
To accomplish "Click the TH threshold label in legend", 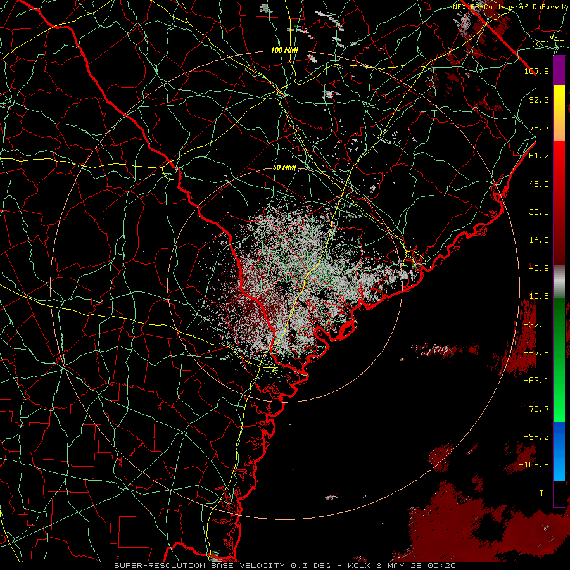I will pyautogui.click(x=544, y=493).
